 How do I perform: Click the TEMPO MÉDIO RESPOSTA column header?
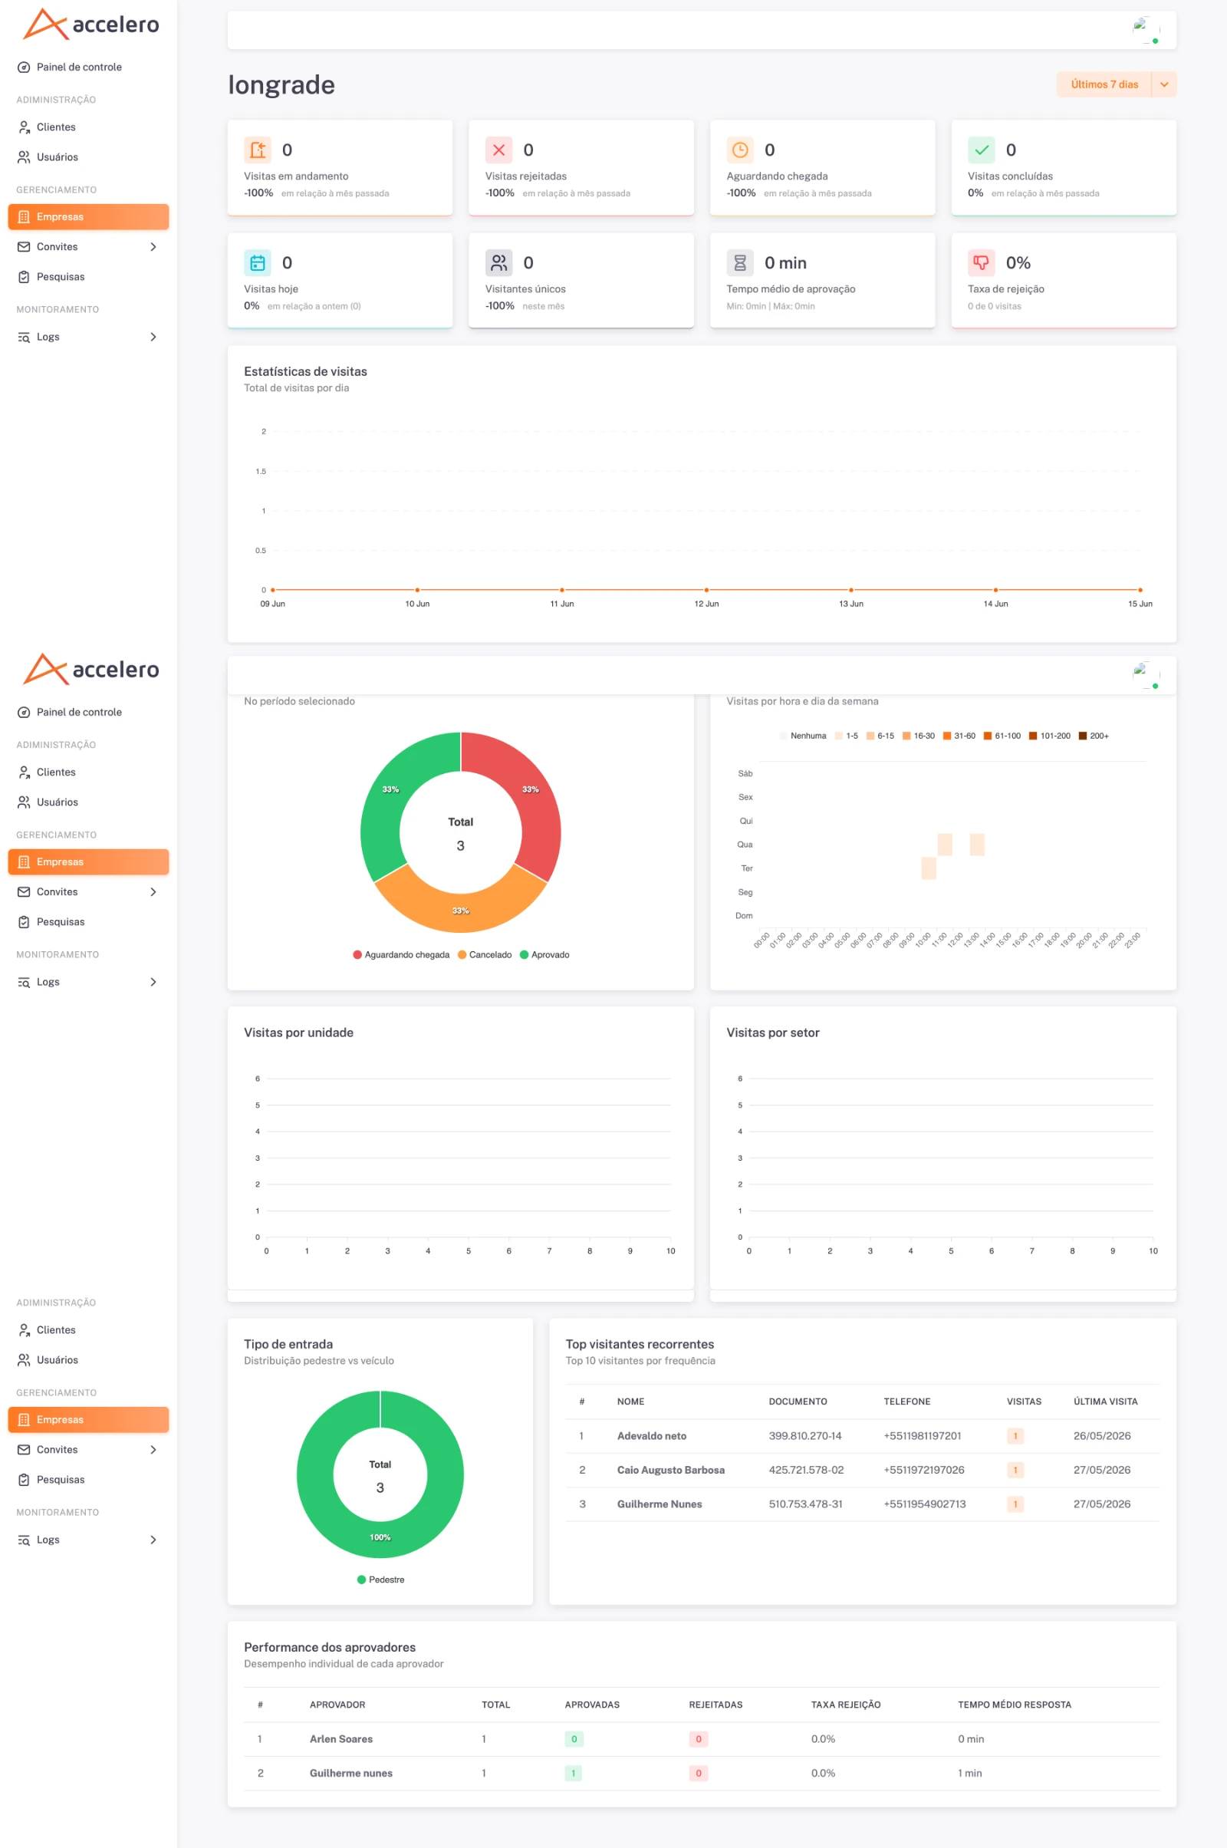coord(1014,1705)
